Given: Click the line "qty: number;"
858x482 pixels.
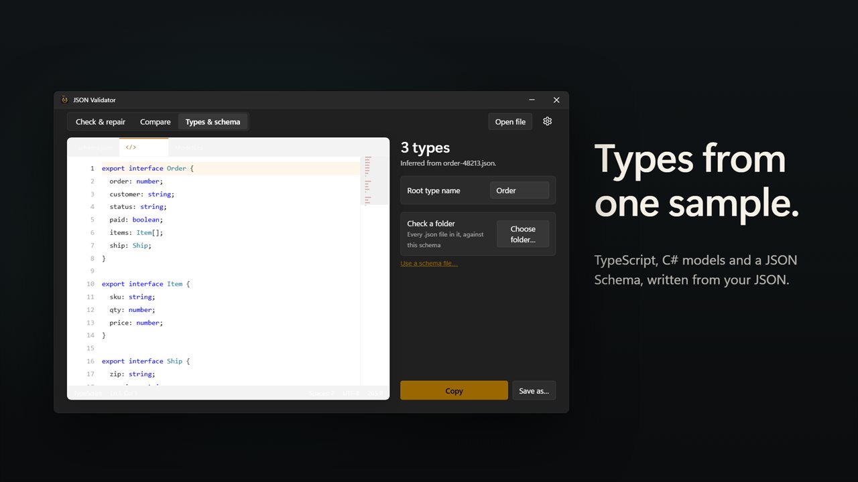Looking at the screenshot, I should pos(132,310).
